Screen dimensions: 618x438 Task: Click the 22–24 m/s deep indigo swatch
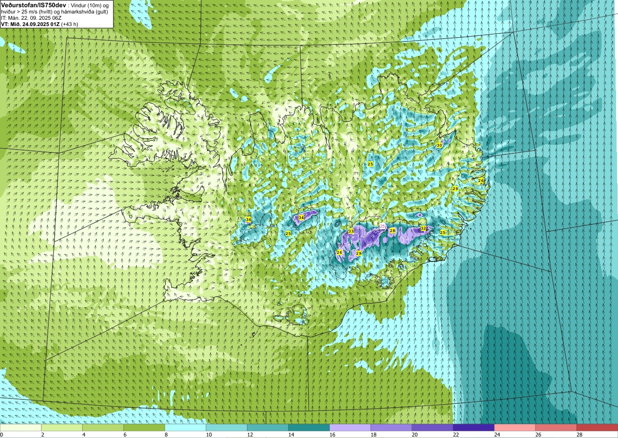pyautogui.click(x=474, y=427)
